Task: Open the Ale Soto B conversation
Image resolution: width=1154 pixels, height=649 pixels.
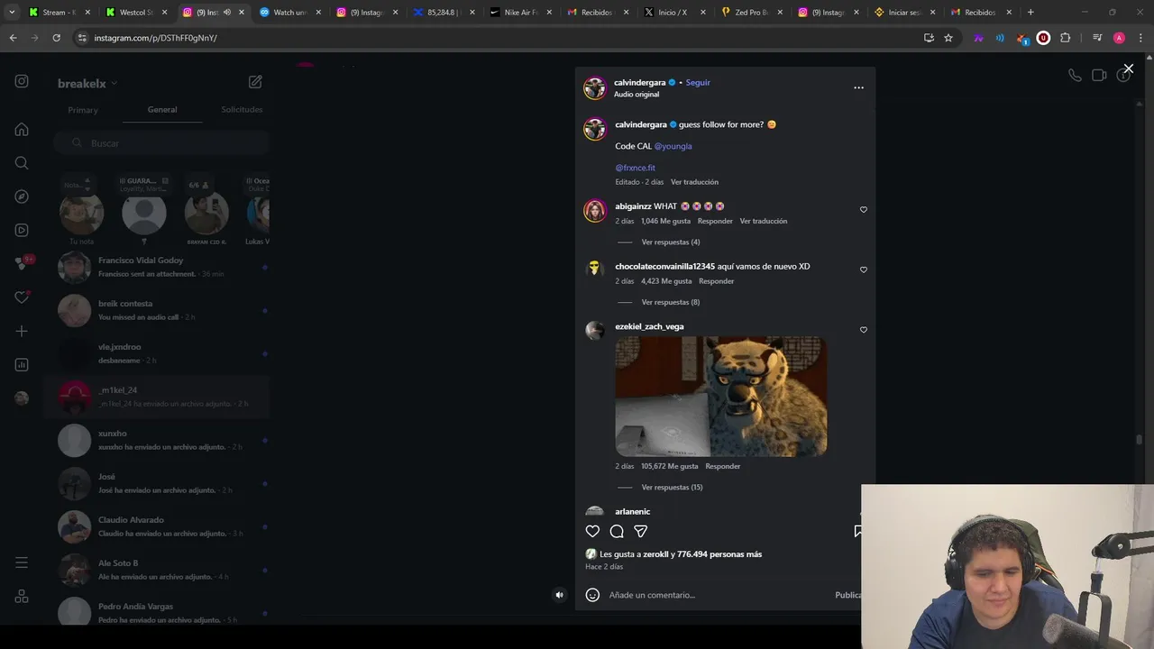Action: click(x=158, y=570)
